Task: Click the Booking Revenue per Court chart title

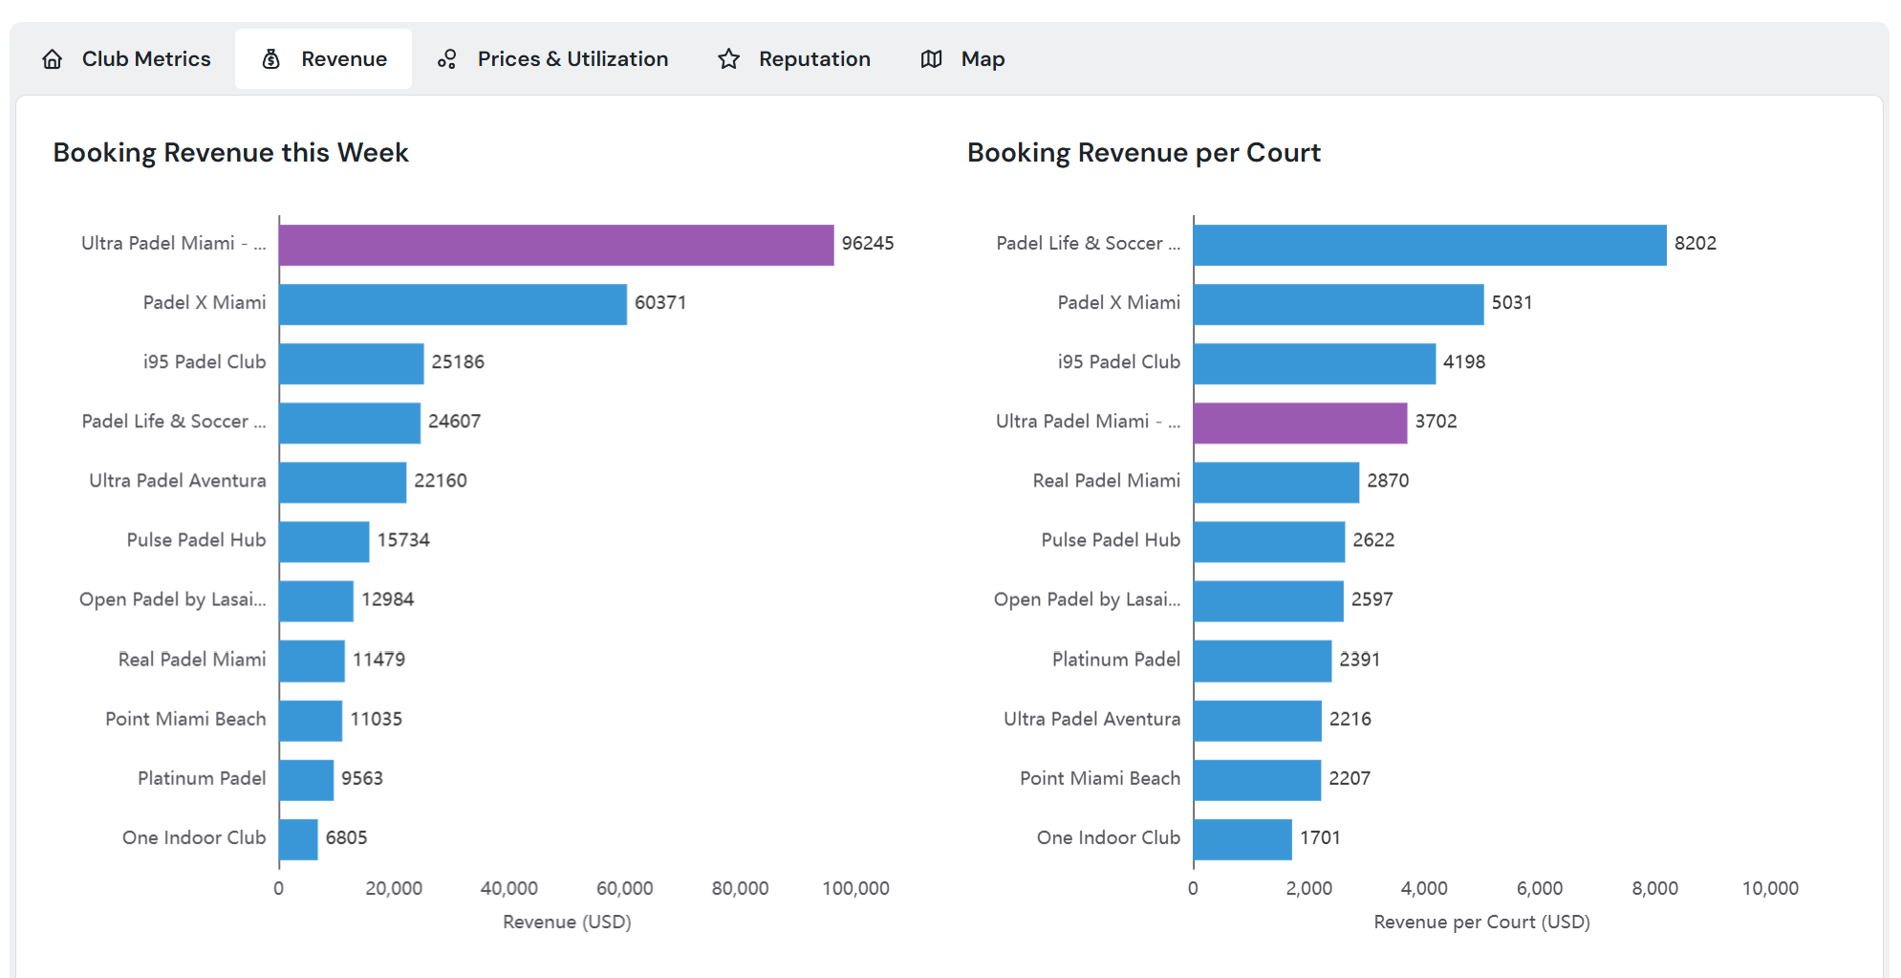Action: click(x=1144, y=152)
